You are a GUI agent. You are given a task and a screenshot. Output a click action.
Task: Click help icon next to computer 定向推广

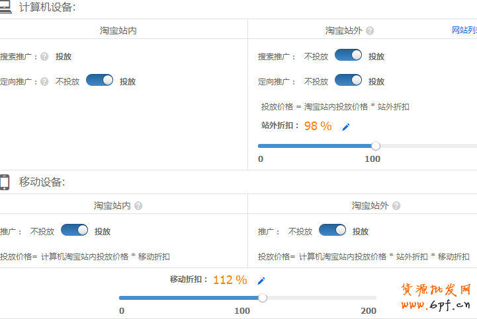pyautogui.click(x=44, y=82)
